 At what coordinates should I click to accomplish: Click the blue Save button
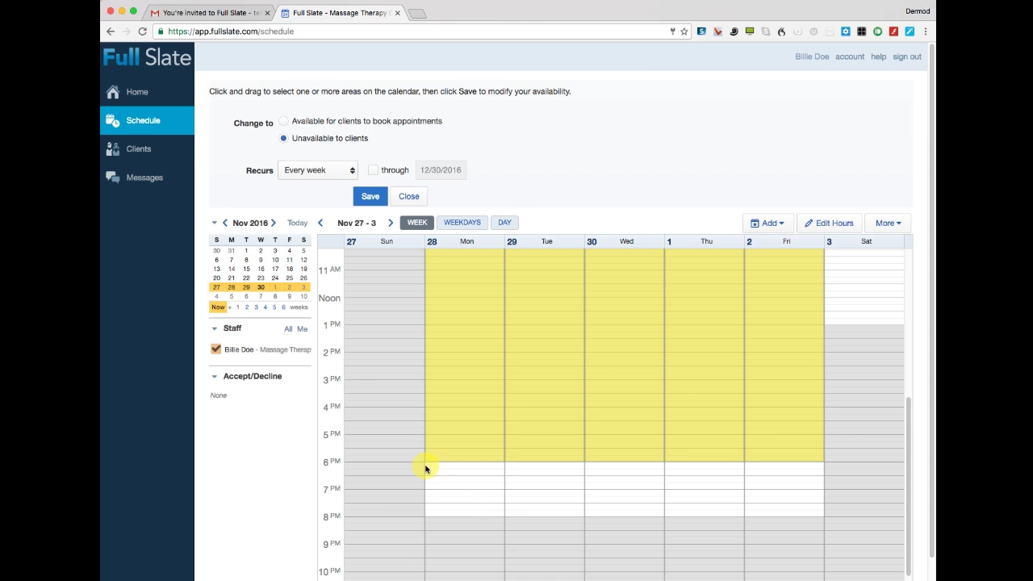[x=370, y=197]
